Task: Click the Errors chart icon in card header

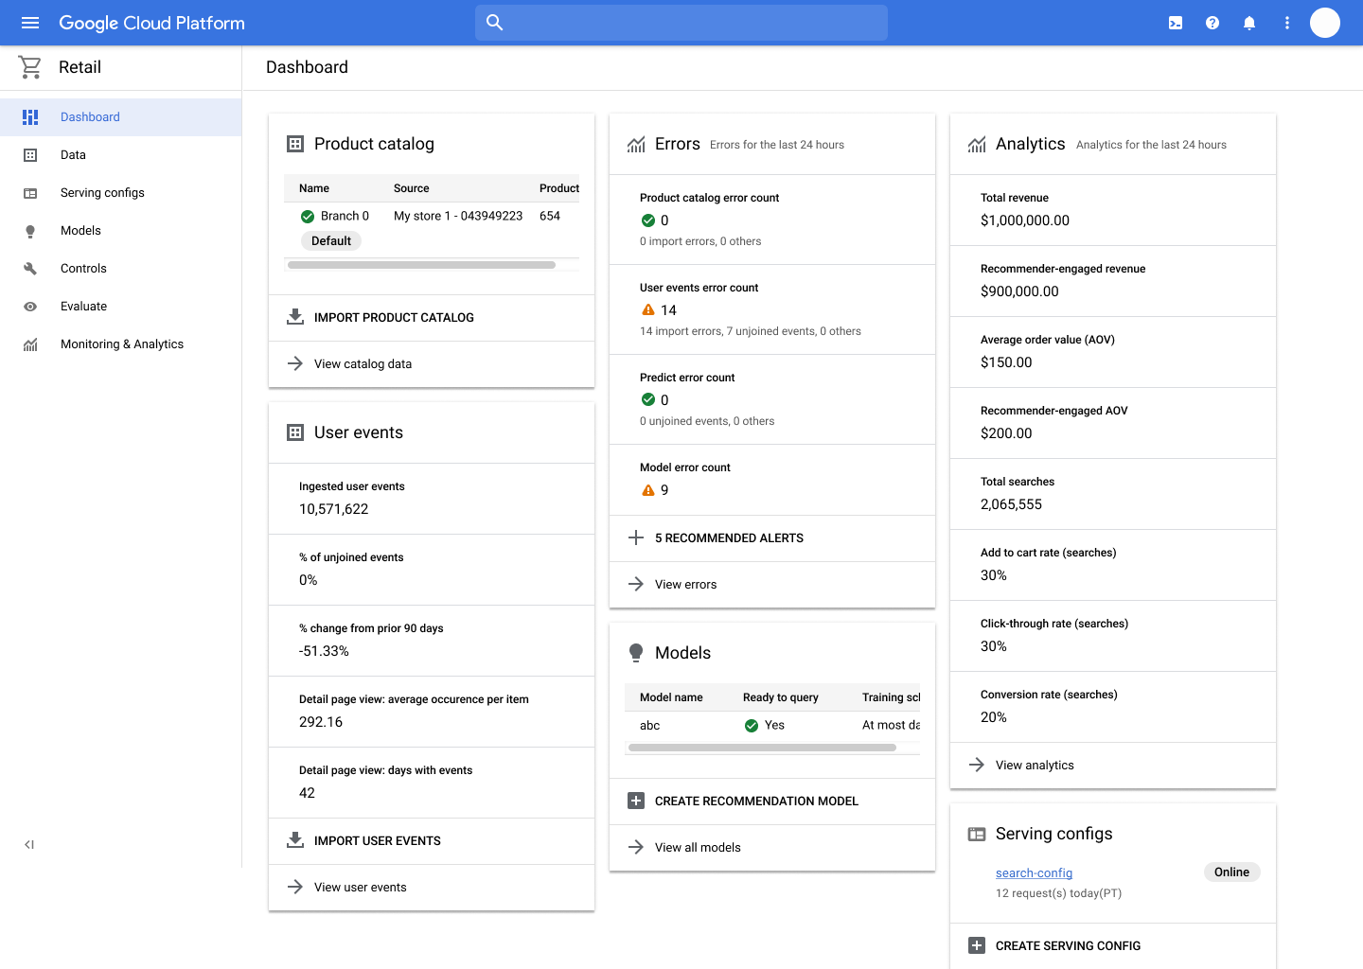Action: tap(636, 145)
